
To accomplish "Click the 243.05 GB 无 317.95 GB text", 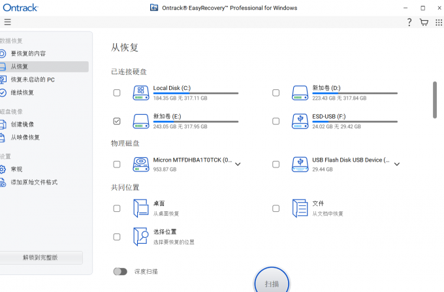I will coord(180,126).
